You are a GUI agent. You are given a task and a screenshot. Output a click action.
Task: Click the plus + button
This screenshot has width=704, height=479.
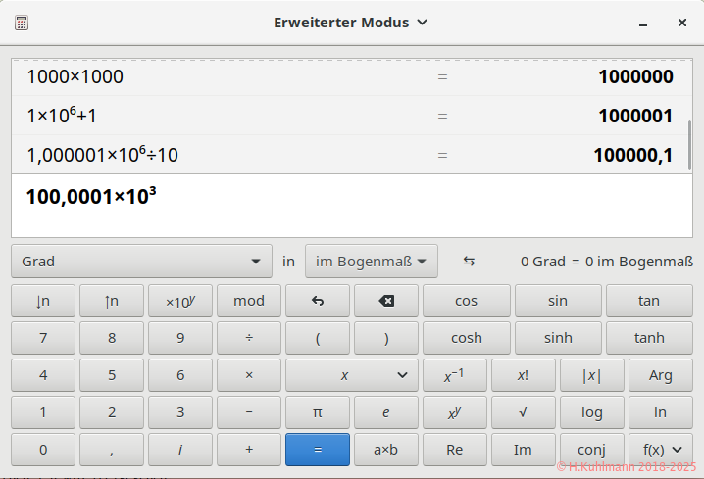[x=249, y=450]
